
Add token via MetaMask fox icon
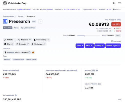click(33, 52)
